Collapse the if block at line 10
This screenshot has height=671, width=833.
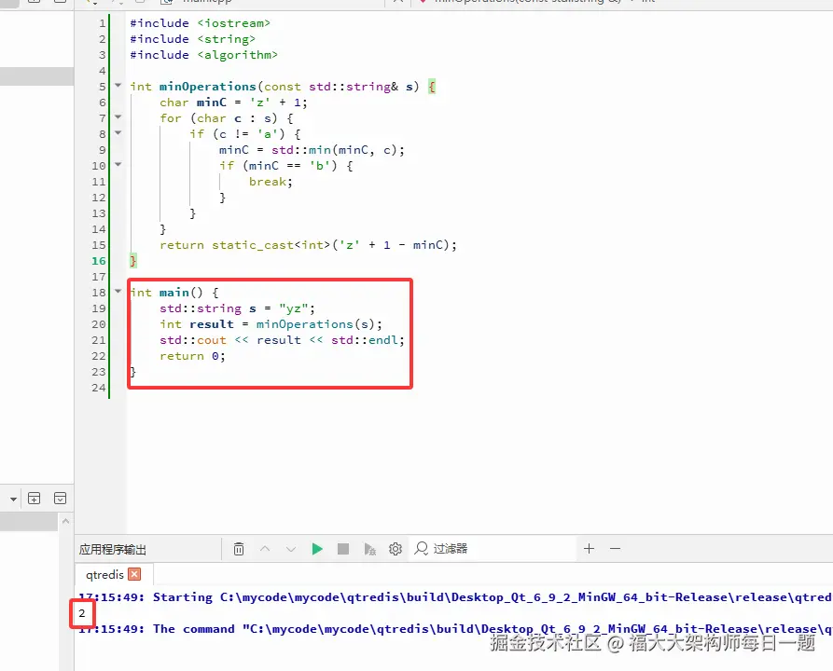coord(118,165)
